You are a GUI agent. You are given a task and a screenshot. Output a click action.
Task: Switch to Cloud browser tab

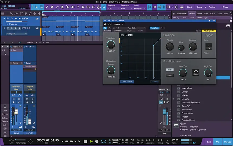tap(213, 14)
